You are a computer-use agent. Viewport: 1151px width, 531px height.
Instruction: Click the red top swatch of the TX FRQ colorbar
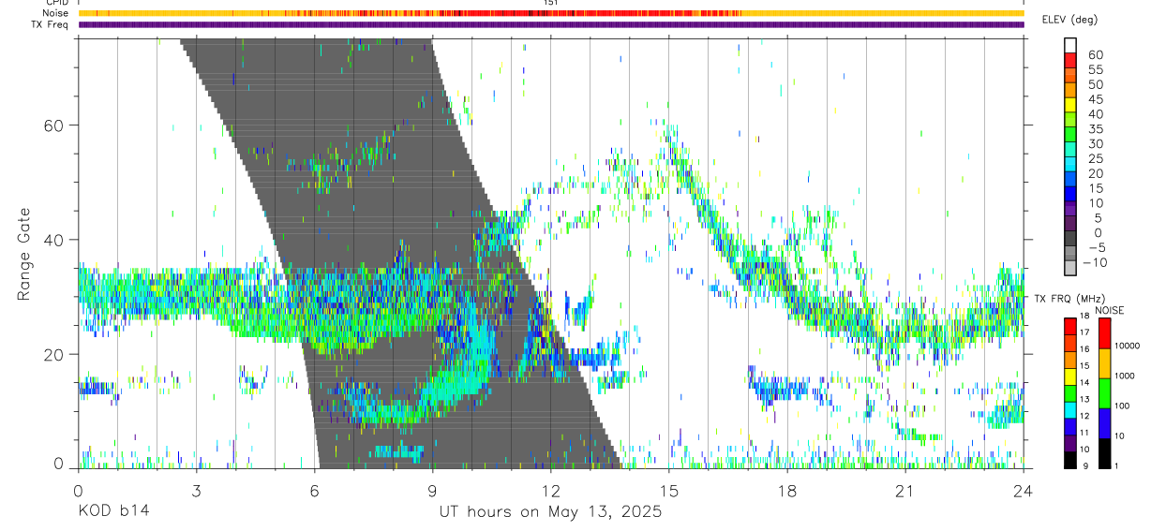1070,327
